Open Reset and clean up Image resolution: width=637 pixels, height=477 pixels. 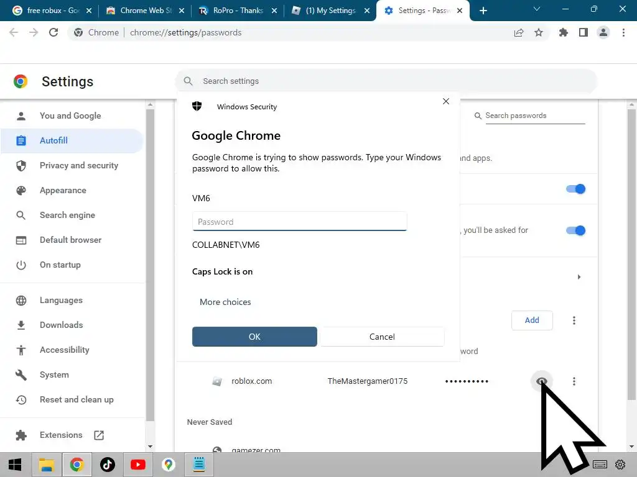point(72,399)
